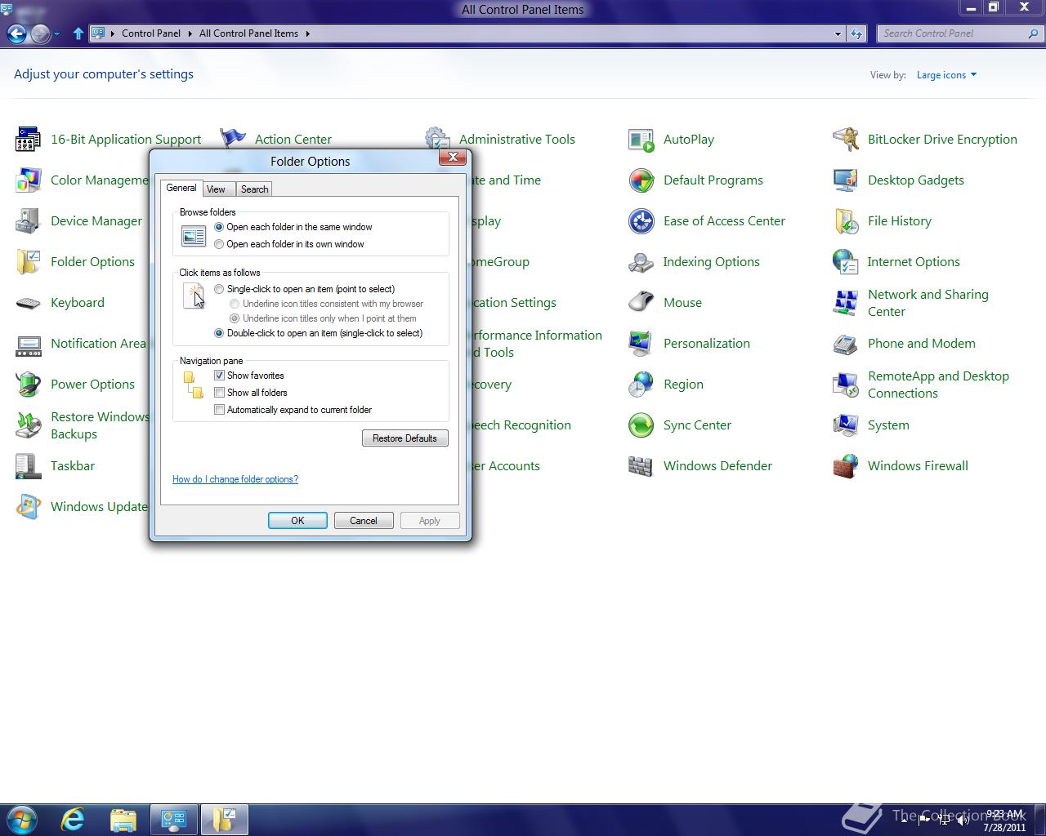Click Restore Defaults button
Viewport: 1046px width, 836px height.
point(405,438)
